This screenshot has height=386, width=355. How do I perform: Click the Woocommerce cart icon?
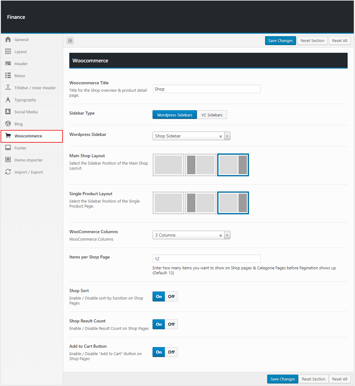(x=8, y=136)
